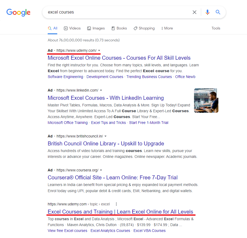
Task: Switch to the Books tab
Action: click(119, 28)
